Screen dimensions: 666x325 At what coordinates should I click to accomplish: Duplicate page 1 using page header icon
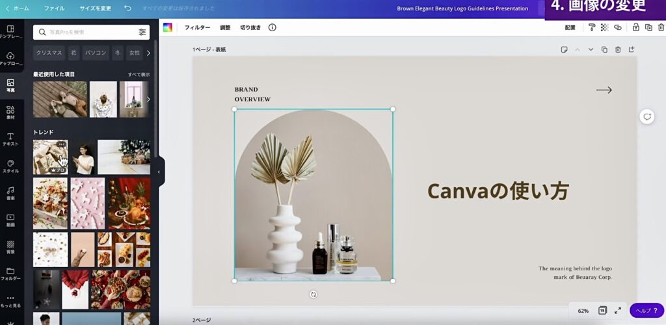click(604, 49)
